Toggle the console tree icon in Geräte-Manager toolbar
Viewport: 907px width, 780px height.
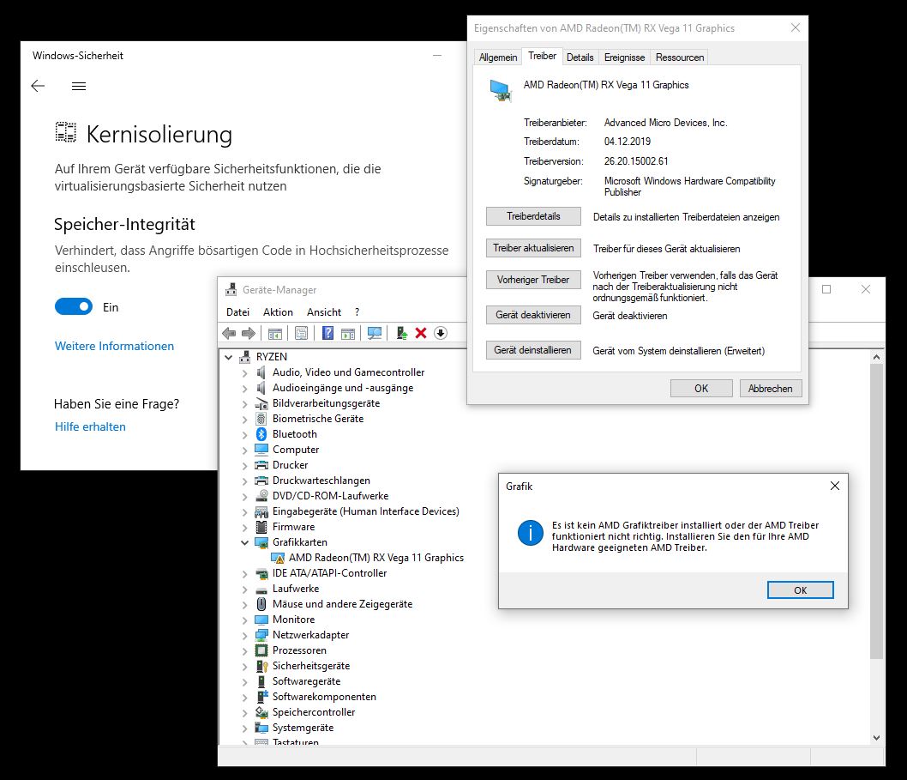tap(275, 333)
